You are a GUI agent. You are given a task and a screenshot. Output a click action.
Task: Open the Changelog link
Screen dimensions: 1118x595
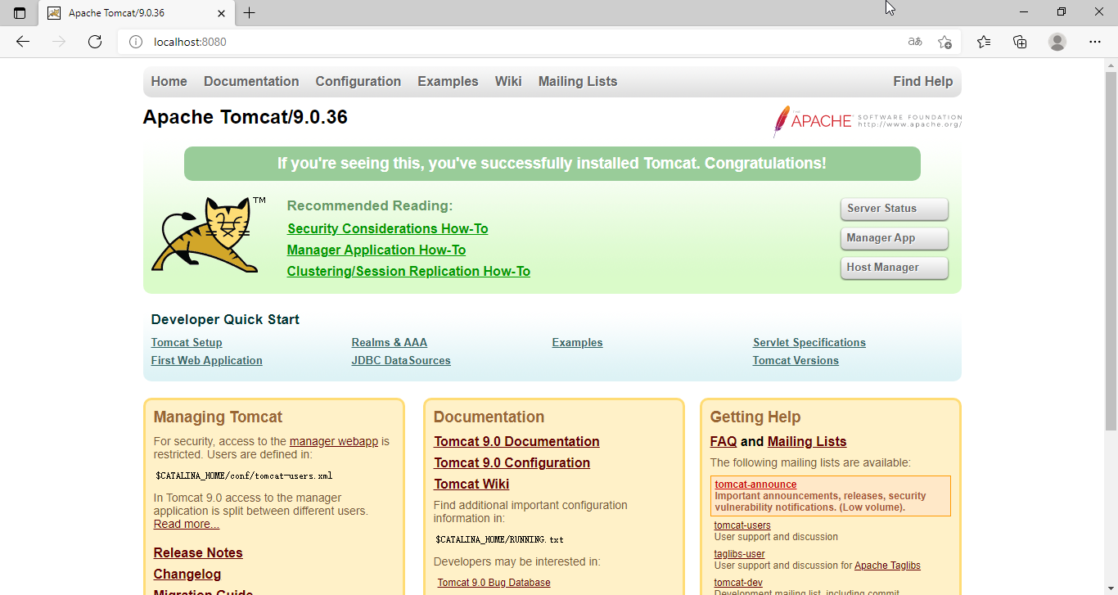click(x=187, y=575)
